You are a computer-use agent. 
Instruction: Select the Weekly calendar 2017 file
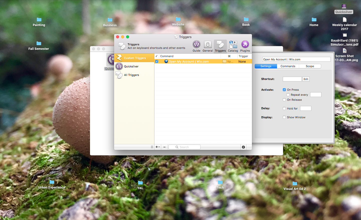(x=344, y=24)
